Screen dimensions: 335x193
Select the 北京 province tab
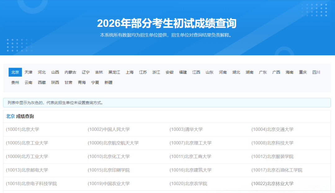click(15, 72)
